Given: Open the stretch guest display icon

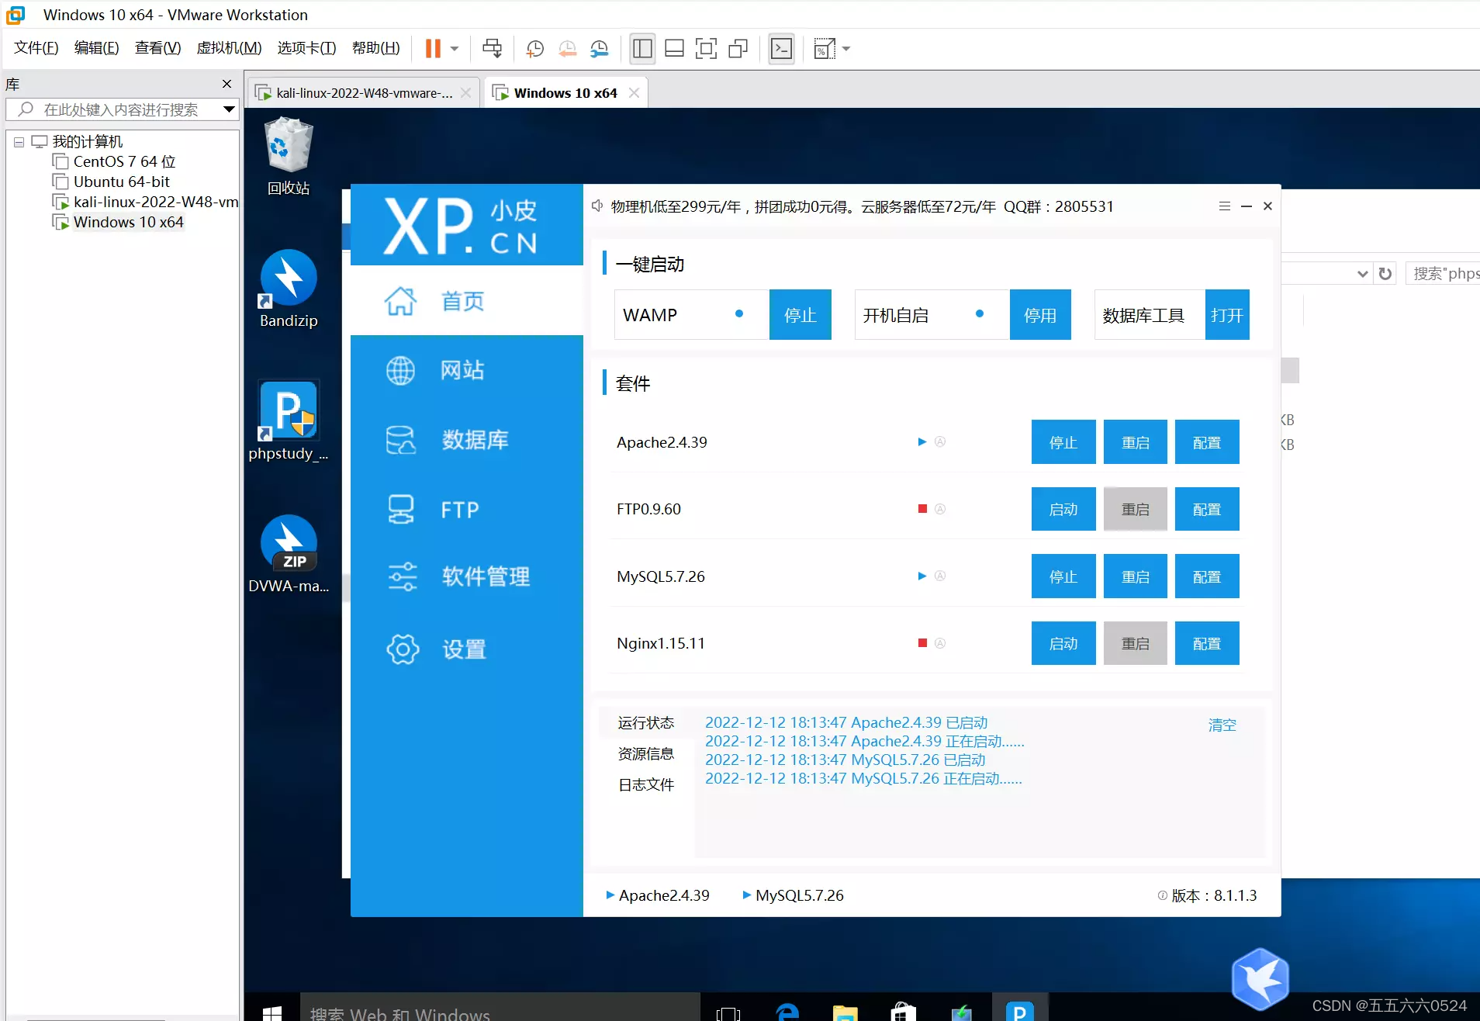Looking at the screenshot, I should (x=825, y=49).
